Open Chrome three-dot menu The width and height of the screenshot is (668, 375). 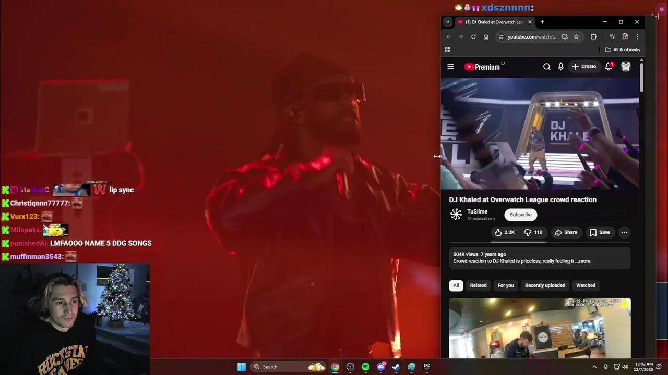637,37
